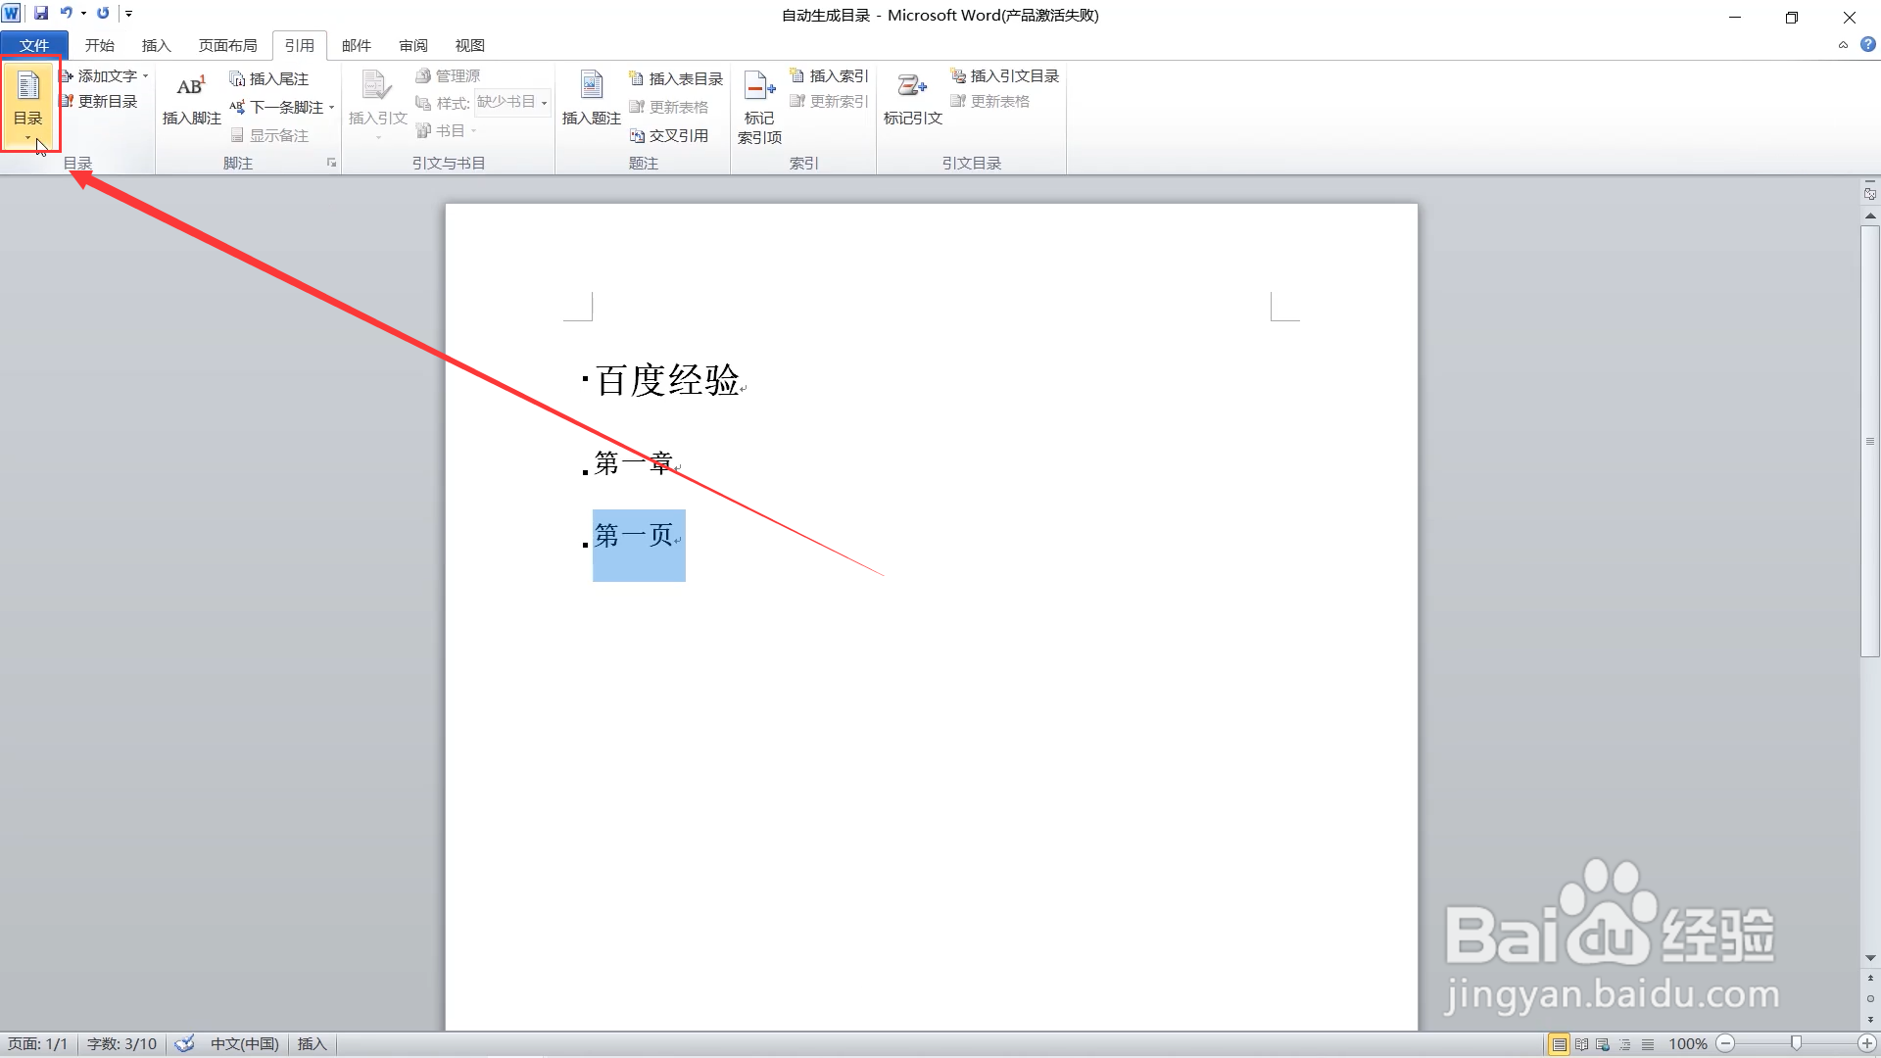Expand the 添加文字 dropdown
Image resolution: width=1881 pixels, height=1058 pixels.
[146, 76]
